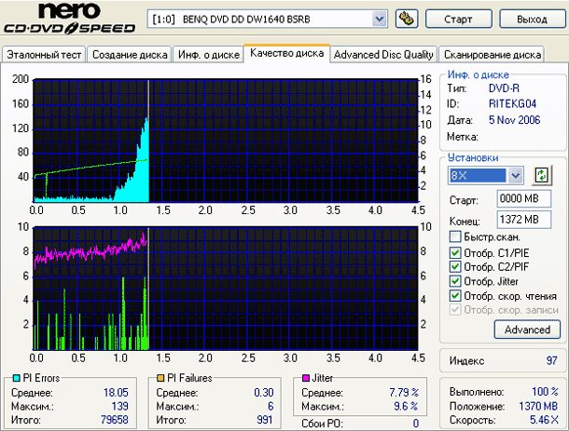Image resolution: width=569 pixels, height=431 pixels.
Task: Open the BENQ DVD drive selection dropdown
Action: click(x=379, y=19)
